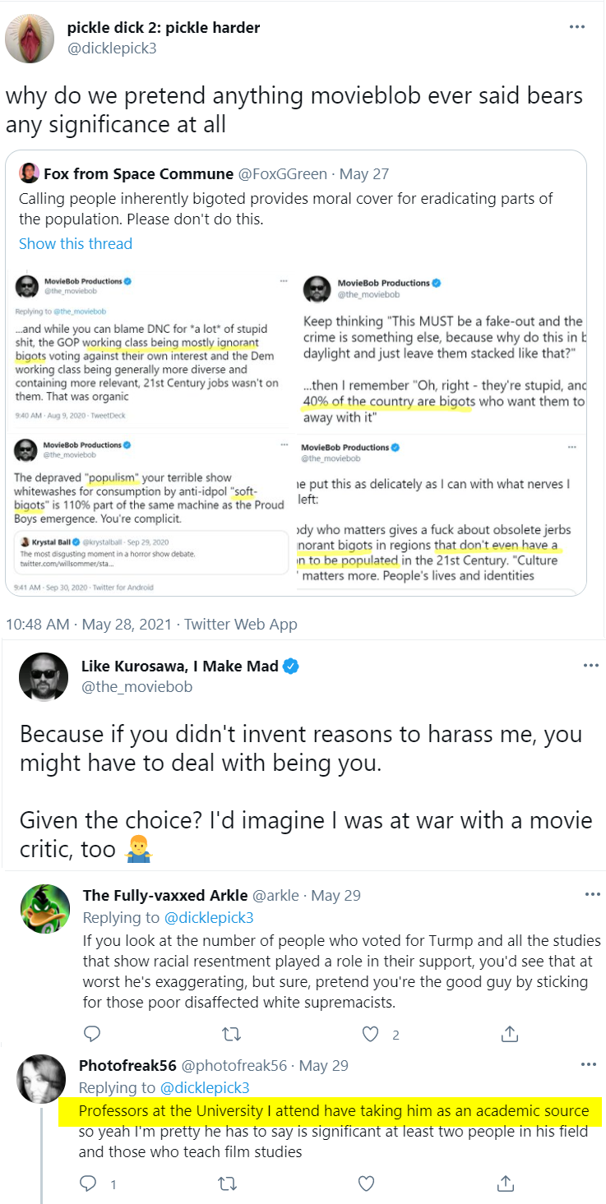Image resolution: width=606 pixels, height=1204 pixels.
Task: Open the Twitter Web App source link
Action: pos(240,624)
